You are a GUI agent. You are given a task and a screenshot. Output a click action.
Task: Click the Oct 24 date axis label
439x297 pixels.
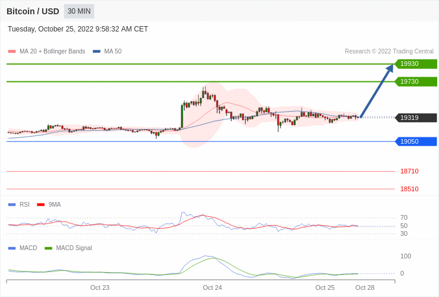click(212, 287)
